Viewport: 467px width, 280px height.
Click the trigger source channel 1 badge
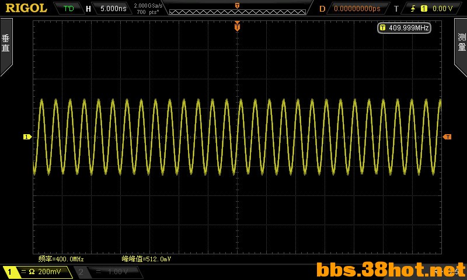point(424,9)
